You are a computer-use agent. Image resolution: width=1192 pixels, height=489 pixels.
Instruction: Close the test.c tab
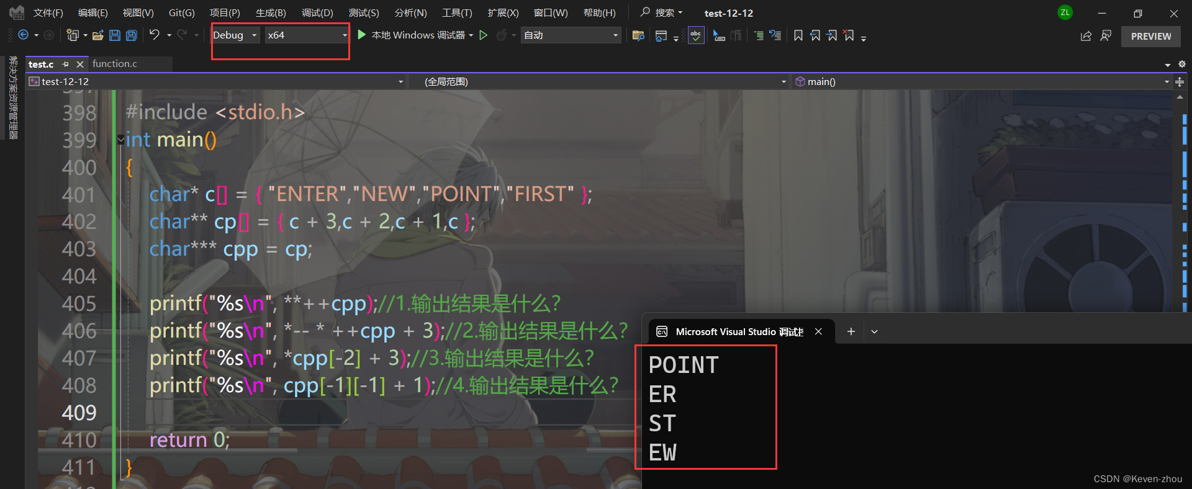[x=80, y=64]
